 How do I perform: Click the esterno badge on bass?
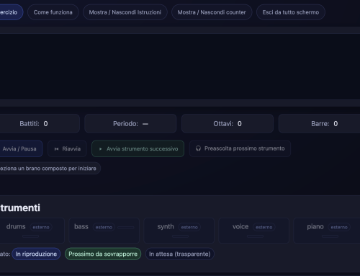(104, 227)
